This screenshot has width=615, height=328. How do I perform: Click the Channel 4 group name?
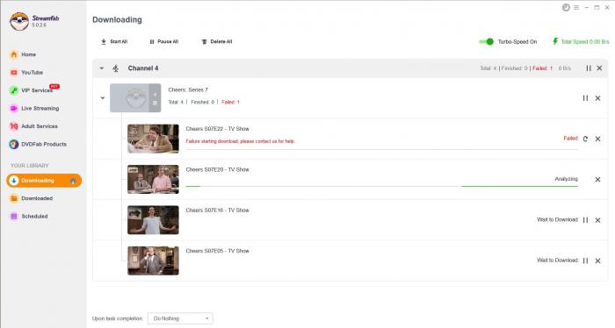143,68
